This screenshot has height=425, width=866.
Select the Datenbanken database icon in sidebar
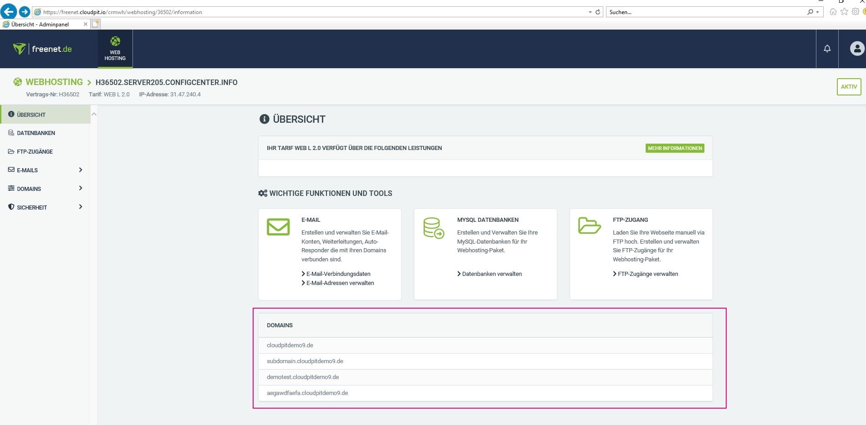pos(10,133)
